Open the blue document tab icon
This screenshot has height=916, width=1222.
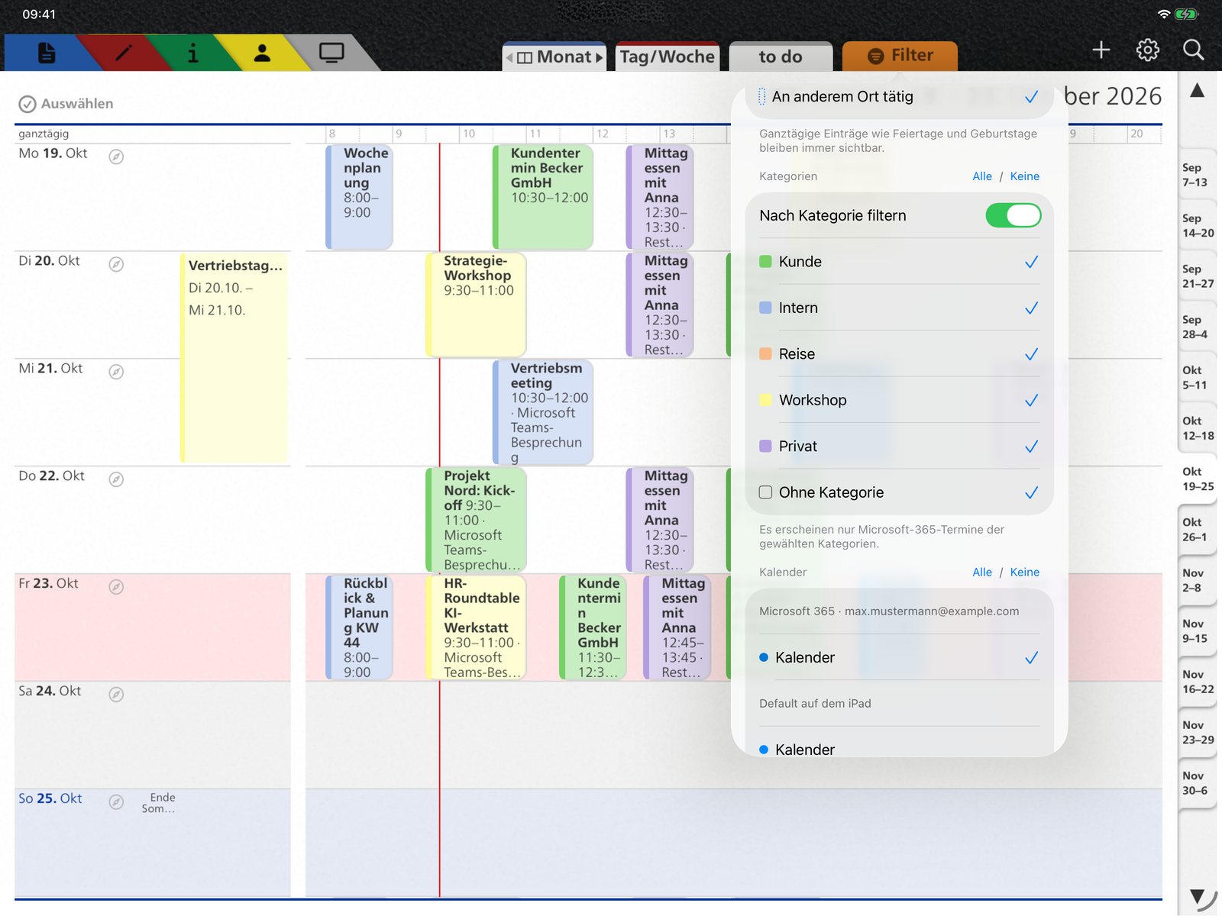click(x=47, y=53)
